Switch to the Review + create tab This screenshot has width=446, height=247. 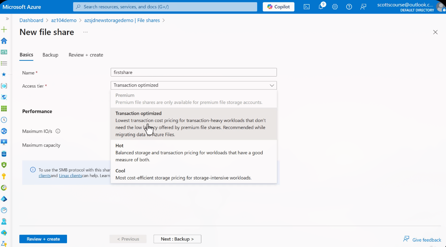coord(86,55)
